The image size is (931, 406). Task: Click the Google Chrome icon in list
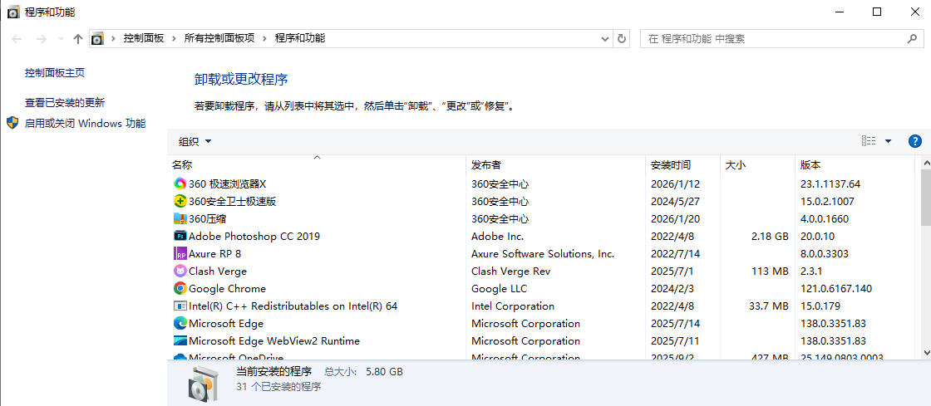pos(180,288)
